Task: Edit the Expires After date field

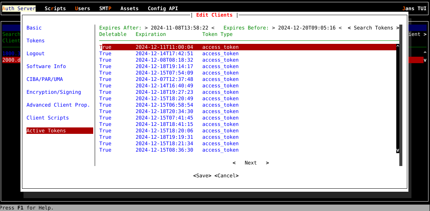Action: (x=179, y=28)
